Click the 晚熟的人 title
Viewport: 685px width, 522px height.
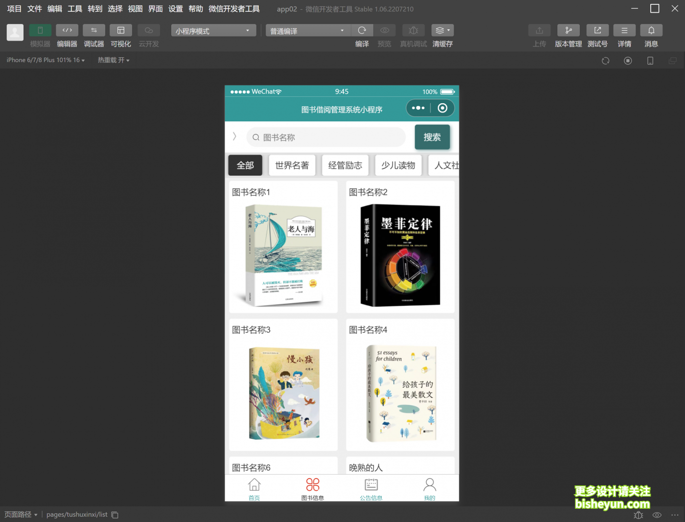tap(365, 468)
